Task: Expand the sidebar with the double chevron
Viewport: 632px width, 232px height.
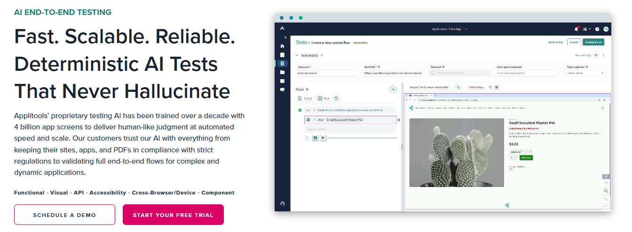Action: [285, 37]
